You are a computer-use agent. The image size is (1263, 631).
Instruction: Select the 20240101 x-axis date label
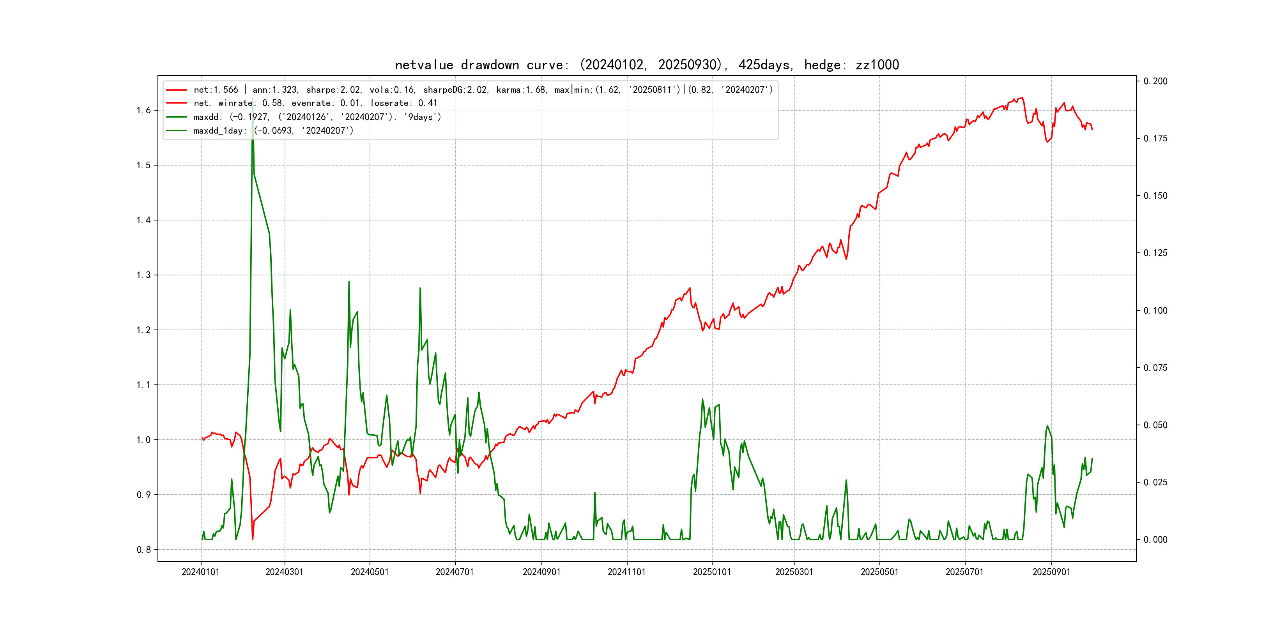200,572
